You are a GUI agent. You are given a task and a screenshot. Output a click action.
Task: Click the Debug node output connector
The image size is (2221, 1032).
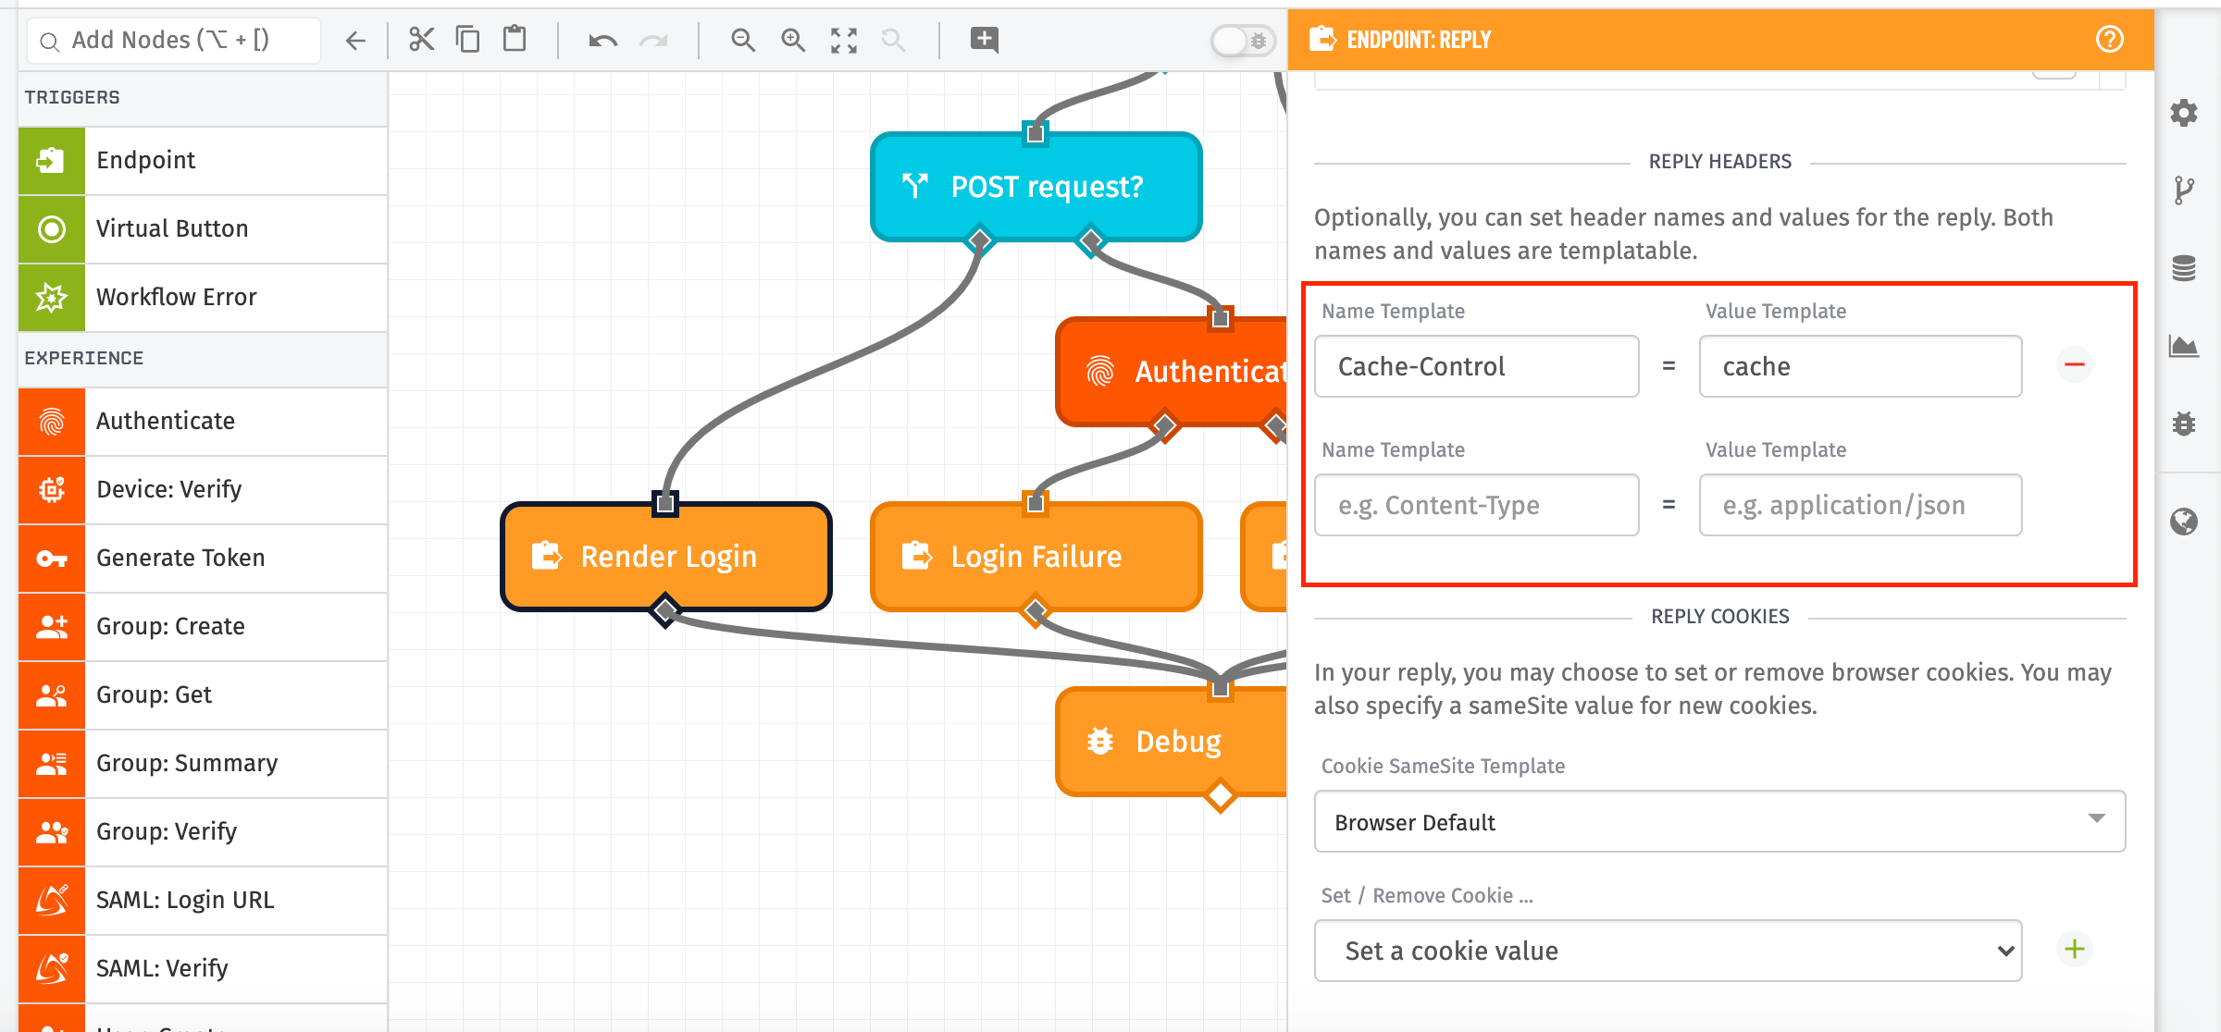pyautogui.click(x=1221, y=795)
